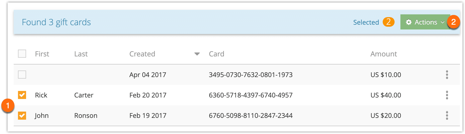Open three-dot menu for US $40.00 card

tap(447, 95)
